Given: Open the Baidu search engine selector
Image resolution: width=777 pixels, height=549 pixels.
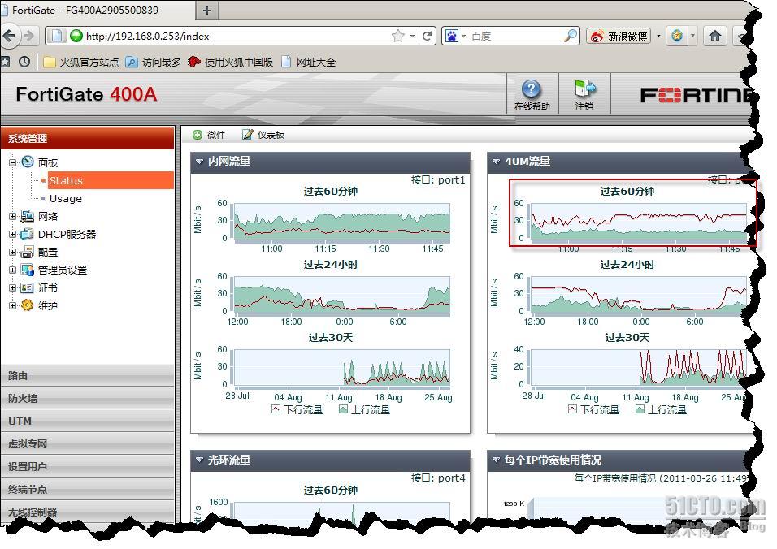Looking at the screenshot, I should point(455,36).
